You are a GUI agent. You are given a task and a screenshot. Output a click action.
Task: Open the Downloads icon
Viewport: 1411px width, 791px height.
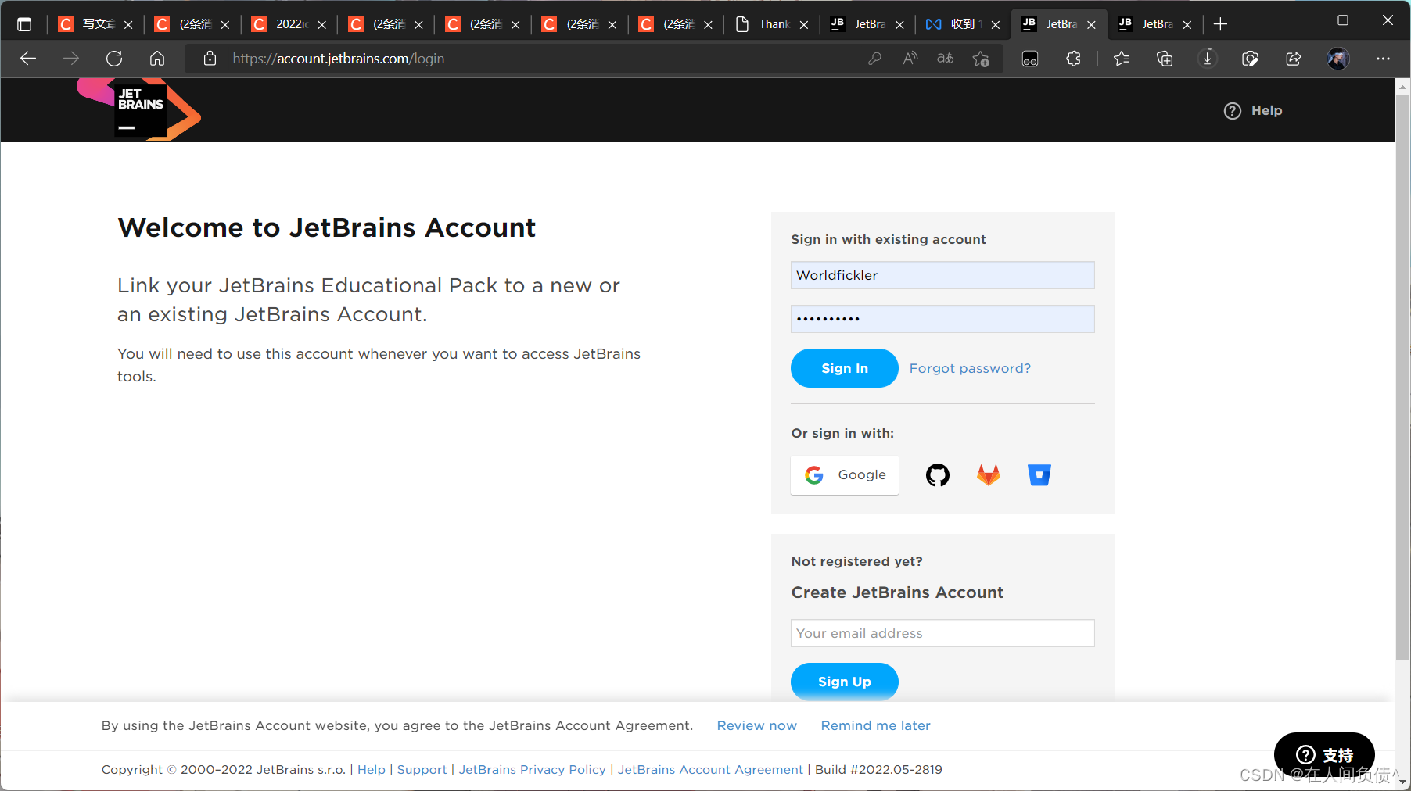click(1208, 59)
